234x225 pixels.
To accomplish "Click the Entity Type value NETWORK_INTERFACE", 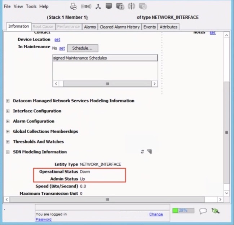I will tap(101, 164).
